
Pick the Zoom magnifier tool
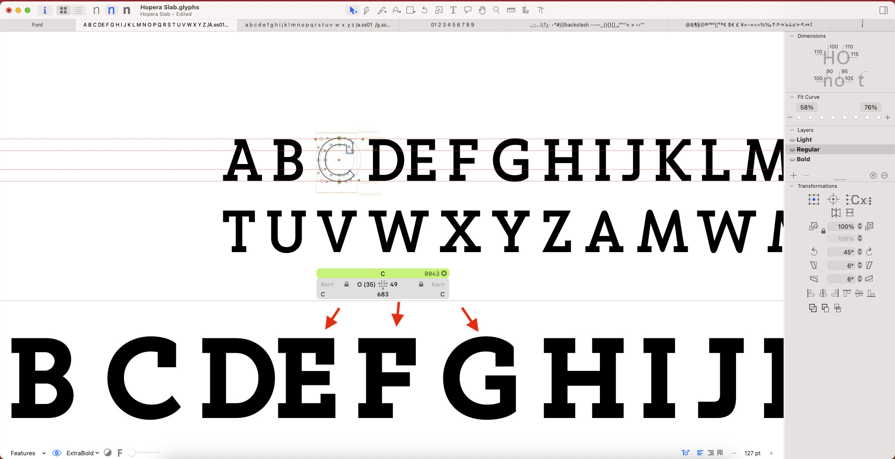[496, 10]
